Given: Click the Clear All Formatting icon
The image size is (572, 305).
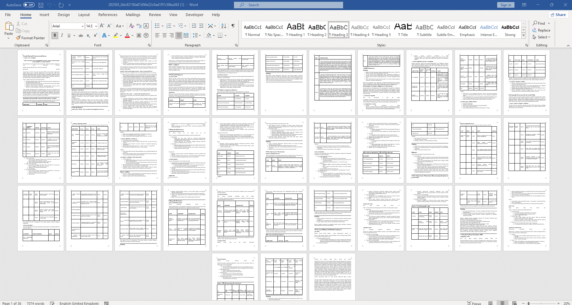Looking at the screenshot, I should coord(131,26).
